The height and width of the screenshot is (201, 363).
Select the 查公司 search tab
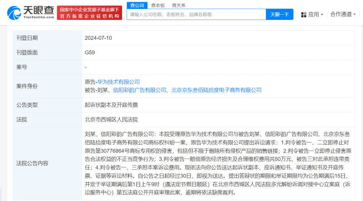click(x=137, y=5)
